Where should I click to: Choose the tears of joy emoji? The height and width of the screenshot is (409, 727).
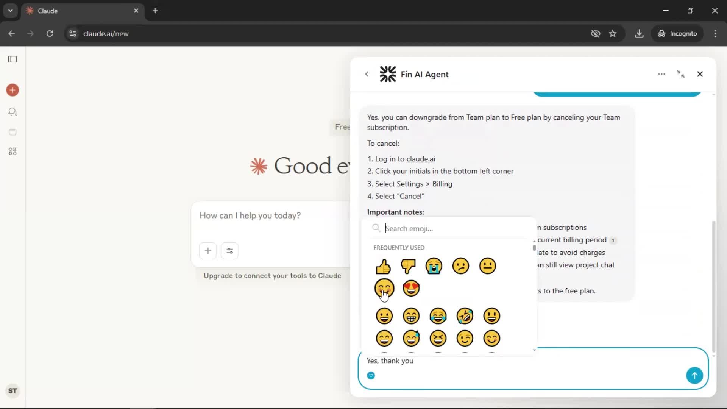pyautogui.click(x=438, y=316)
